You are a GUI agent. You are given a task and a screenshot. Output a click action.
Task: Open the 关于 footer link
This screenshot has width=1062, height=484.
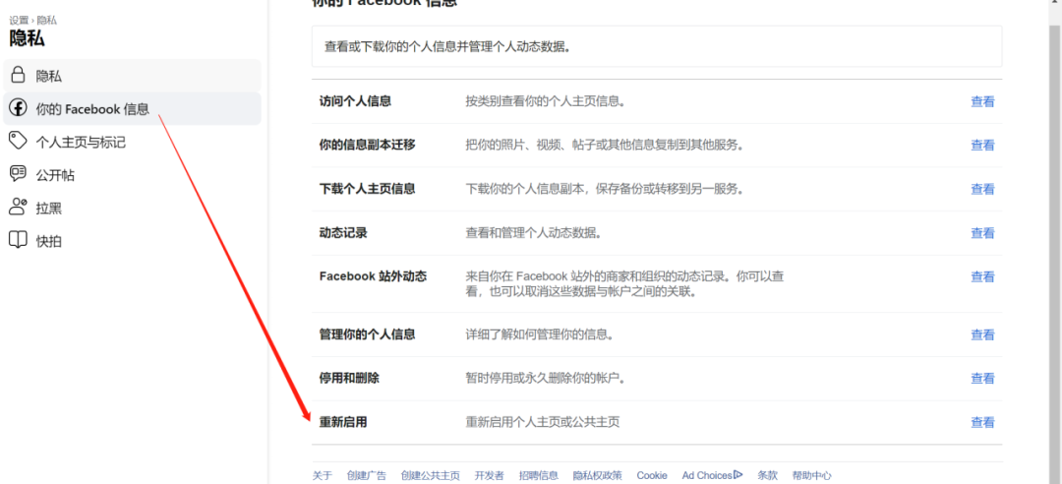click(323, 476)
